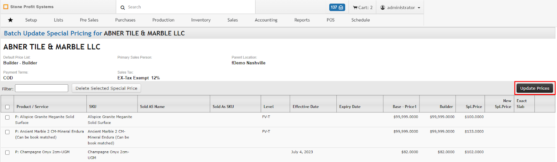Focus the top Search field
Image resolution: width=557 pixels, height=162 pixels.
190,7
